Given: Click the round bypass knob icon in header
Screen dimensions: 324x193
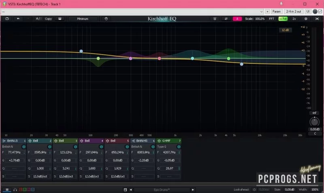Looking at the screenshot, I should tap(315, 12).
